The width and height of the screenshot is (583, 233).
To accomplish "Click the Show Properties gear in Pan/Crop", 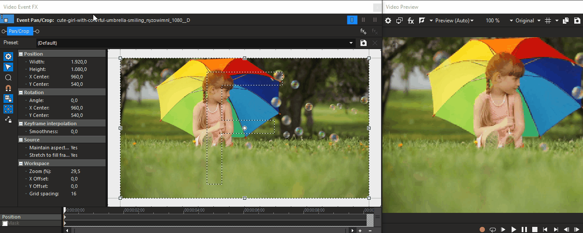I will [x=8, y=56].
